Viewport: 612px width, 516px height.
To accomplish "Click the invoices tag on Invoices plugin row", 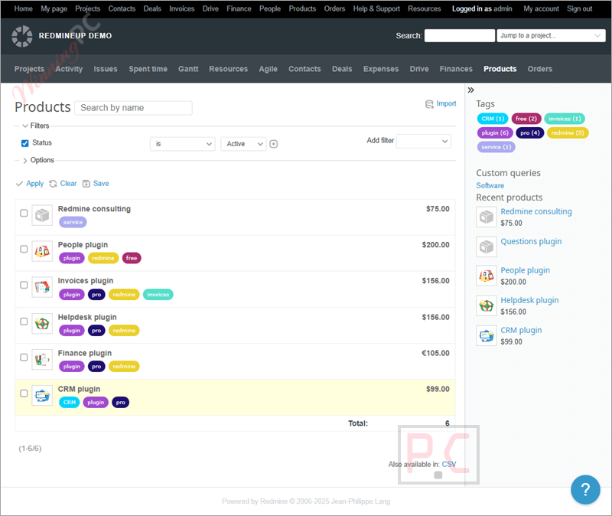I will click(158, 295).
